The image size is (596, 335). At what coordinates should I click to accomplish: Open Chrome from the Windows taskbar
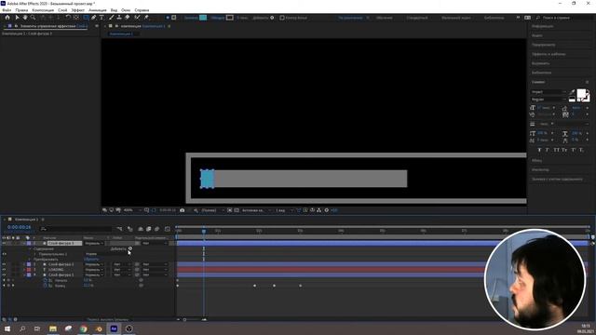(x=83, y=328)
